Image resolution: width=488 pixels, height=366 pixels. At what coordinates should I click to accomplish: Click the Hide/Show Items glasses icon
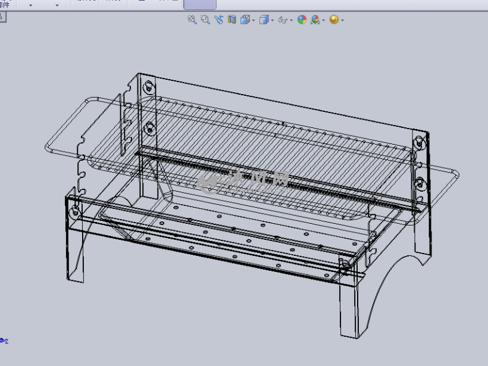click(283, 20)
